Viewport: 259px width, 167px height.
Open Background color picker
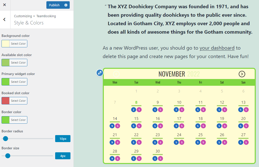coord(14,44)
